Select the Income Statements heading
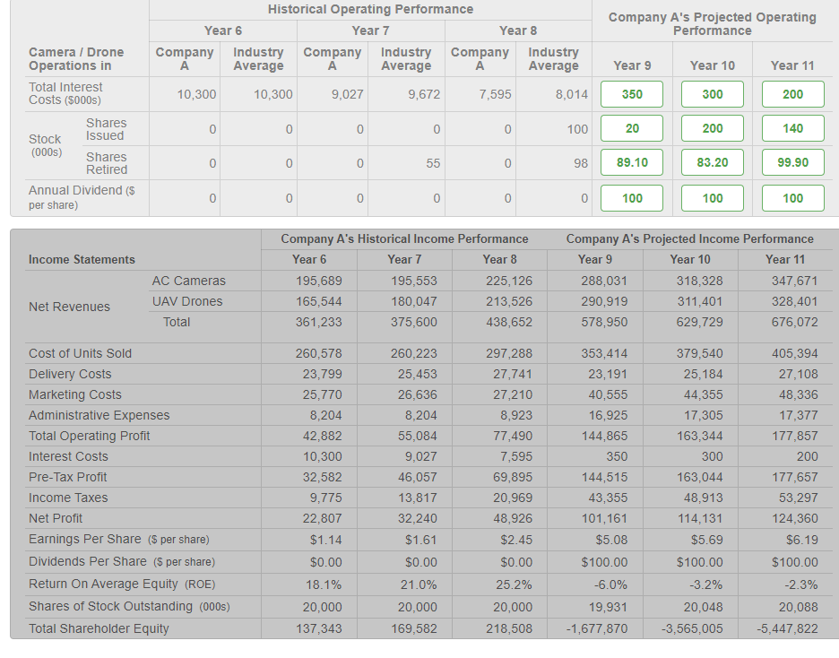 tap(82, 259)
